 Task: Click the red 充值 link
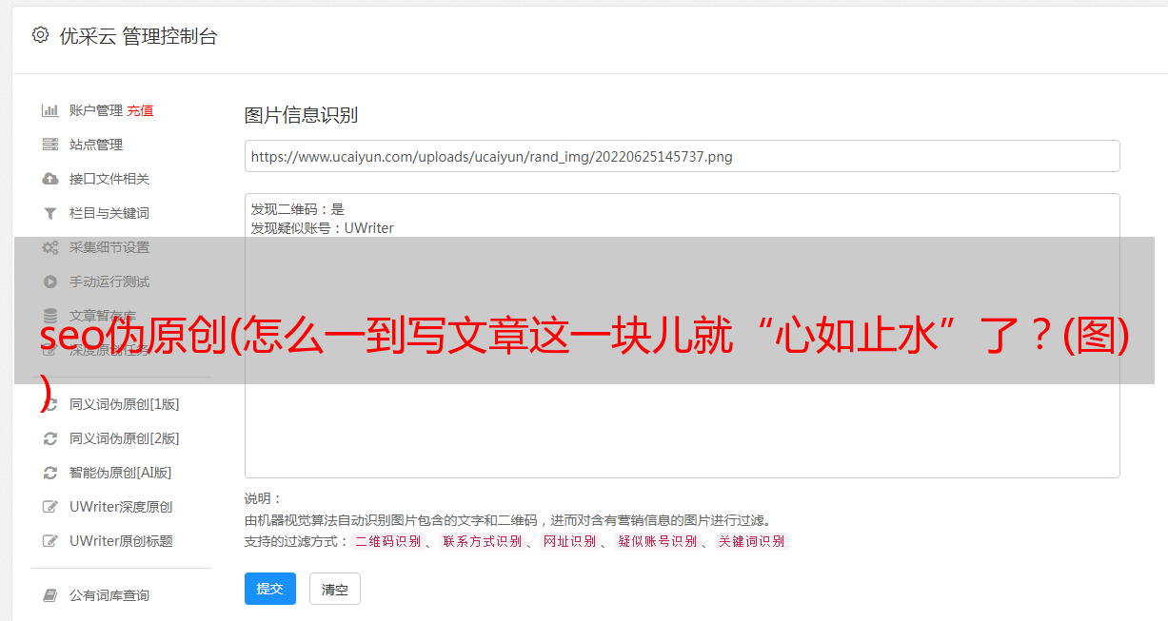pyautogui.click(x=140, y=110)
